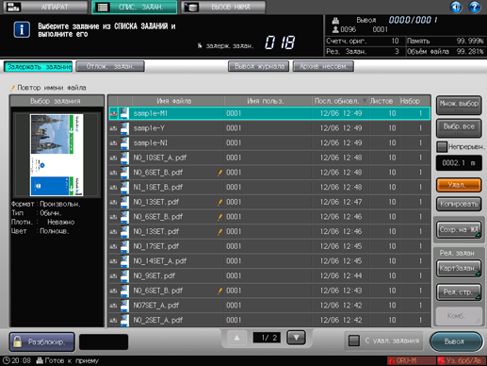Switch to the СПИС. ЗАДАН. tab
This screenshot has height=366, width=487.
[x=135, y=7]
